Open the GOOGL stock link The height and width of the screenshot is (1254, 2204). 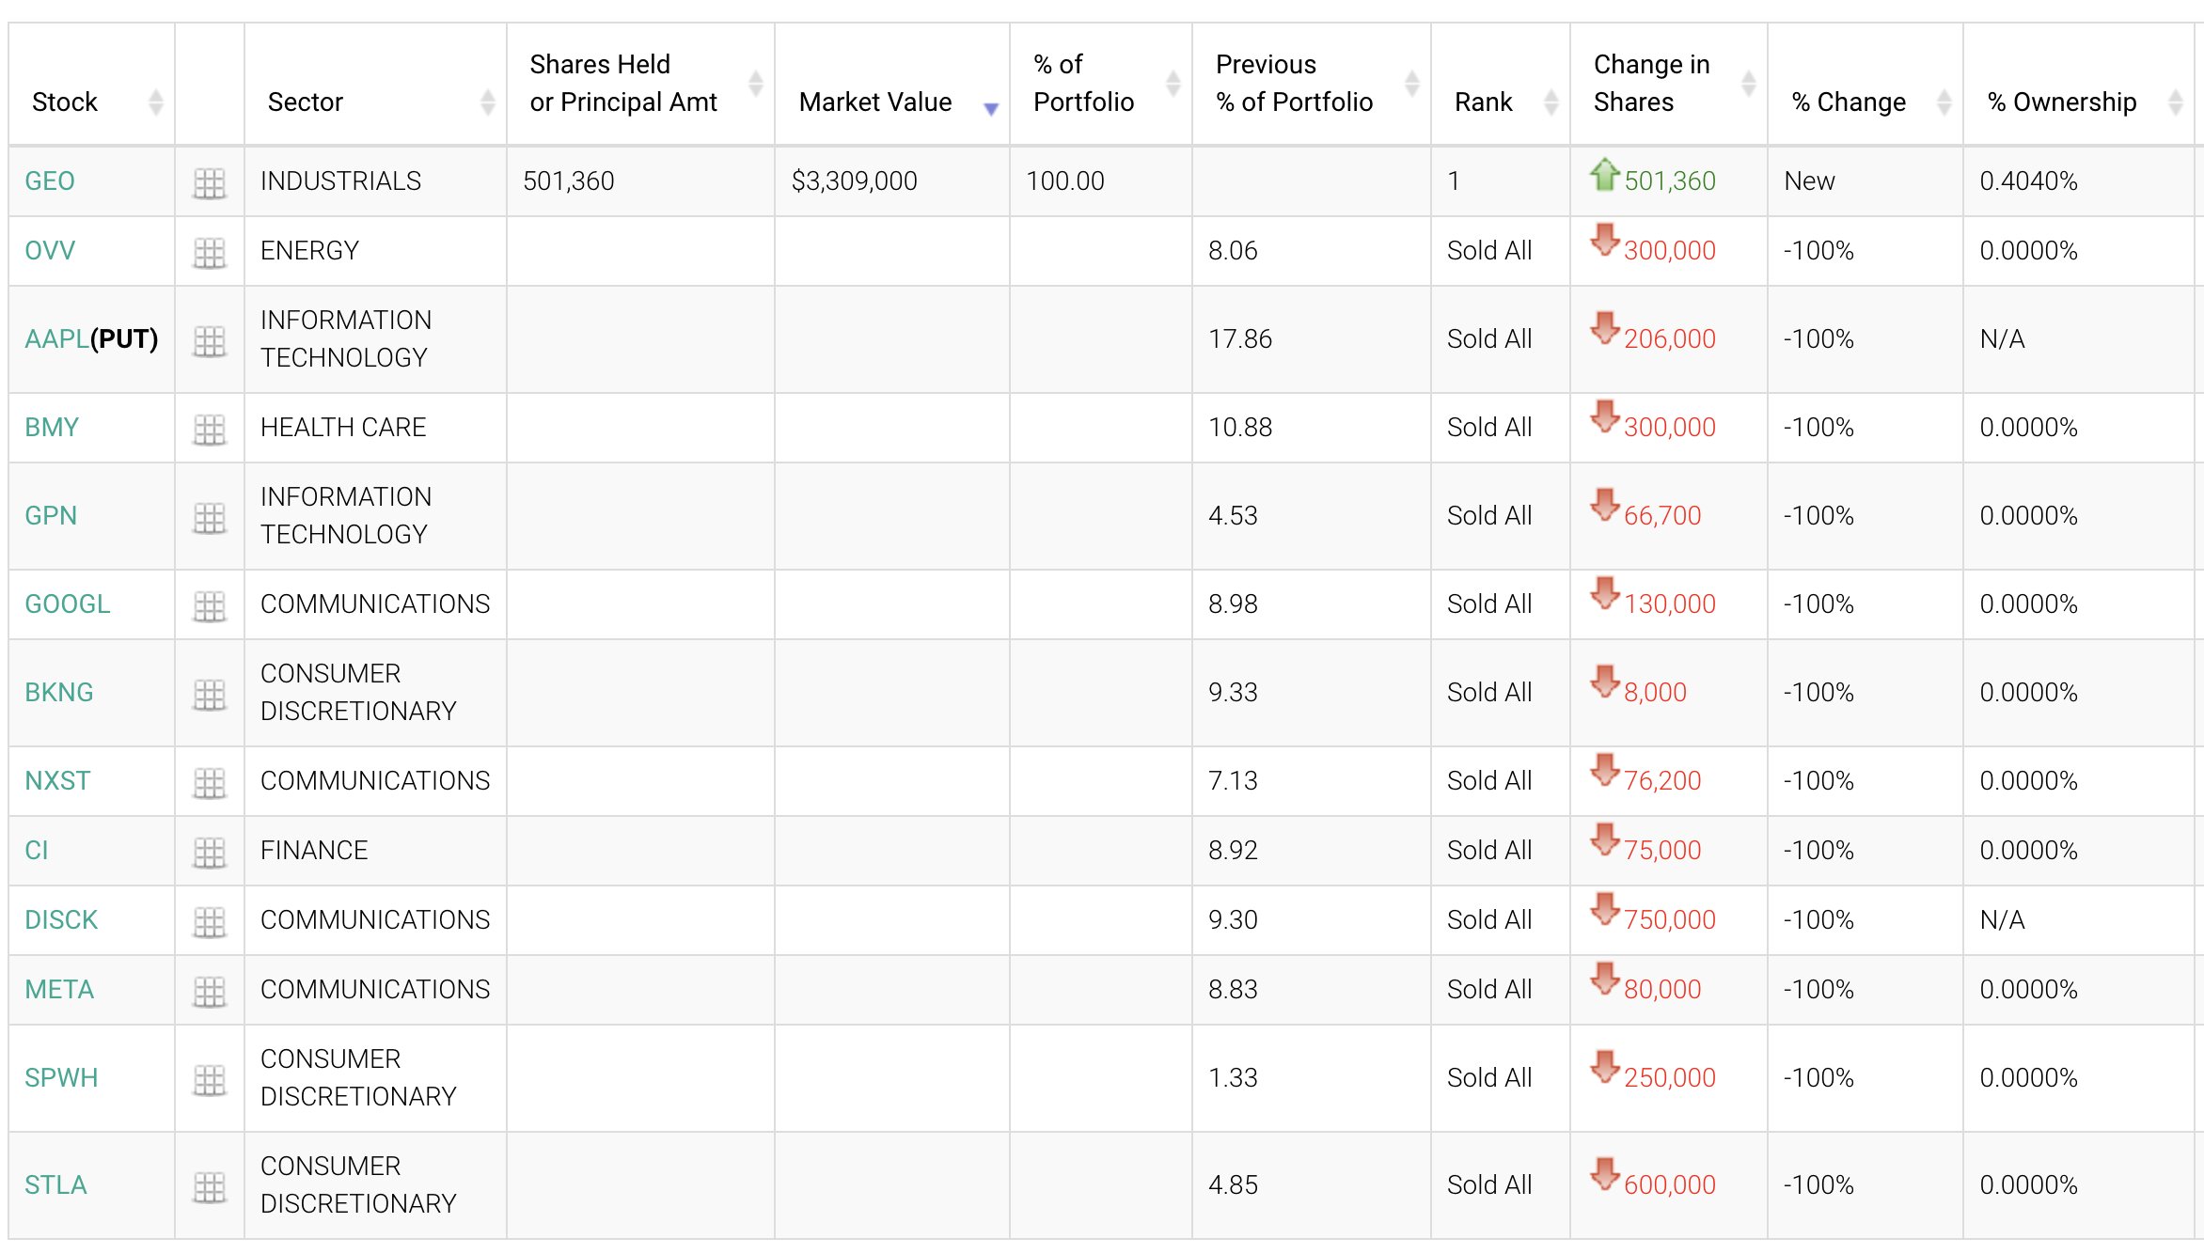coord(68,604)
